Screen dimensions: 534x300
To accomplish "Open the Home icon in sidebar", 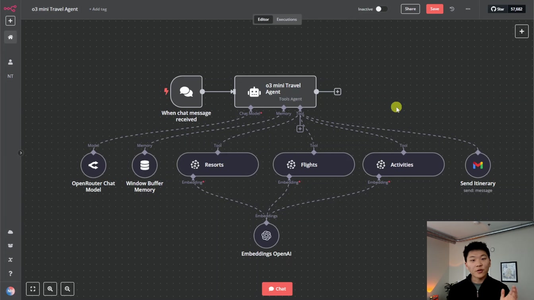I will point(10,37).
